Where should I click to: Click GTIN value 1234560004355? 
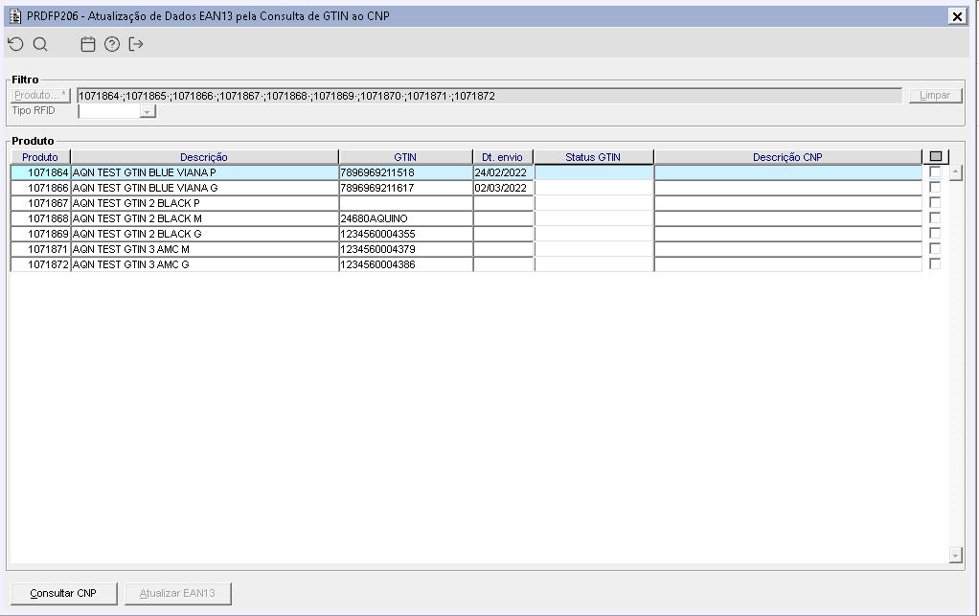(405, 234)
